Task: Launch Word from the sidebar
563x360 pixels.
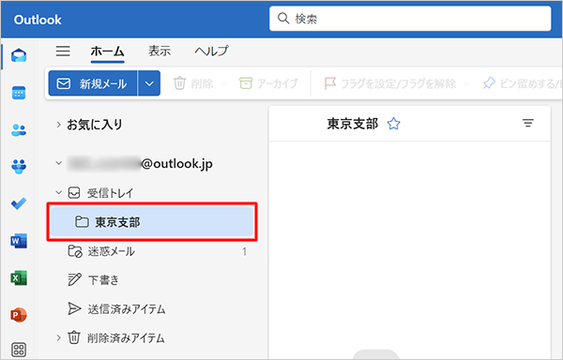Action: tap(19, 241)
